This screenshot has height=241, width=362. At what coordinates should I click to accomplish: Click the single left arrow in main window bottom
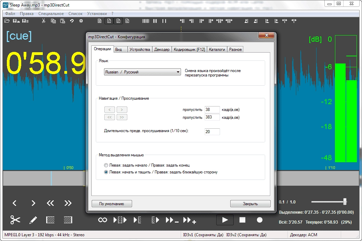[15, 203]
